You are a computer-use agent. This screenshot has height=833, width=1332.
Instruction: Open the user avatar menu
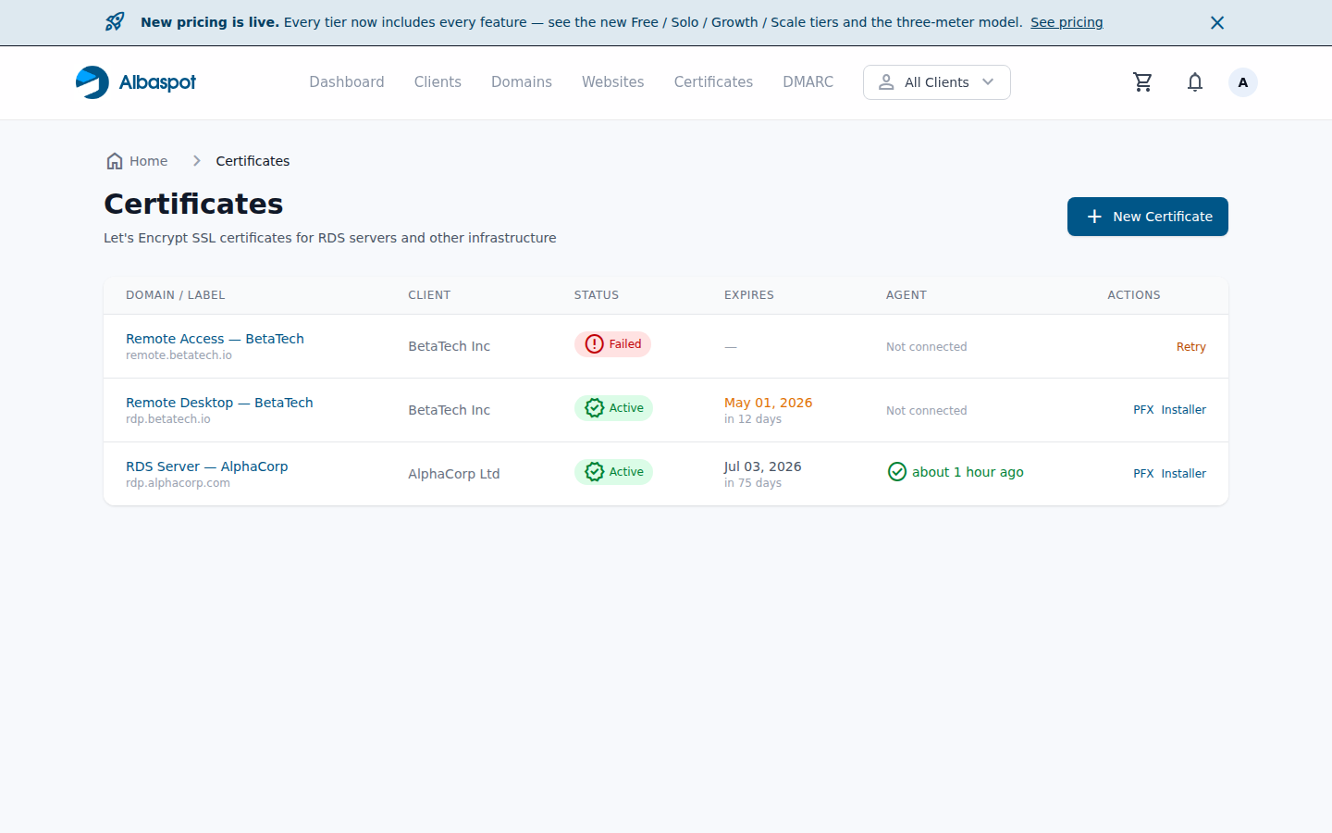tap(1242, 82)
